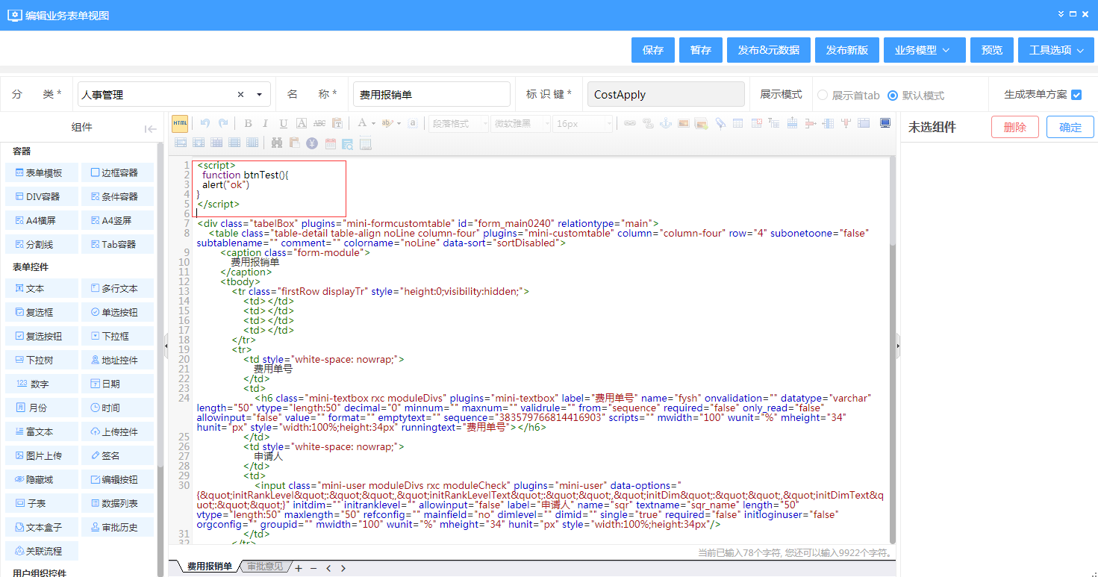Toggle bold formatting
This screenshot has width=1098, height=577.
click(x=248, y=123)
